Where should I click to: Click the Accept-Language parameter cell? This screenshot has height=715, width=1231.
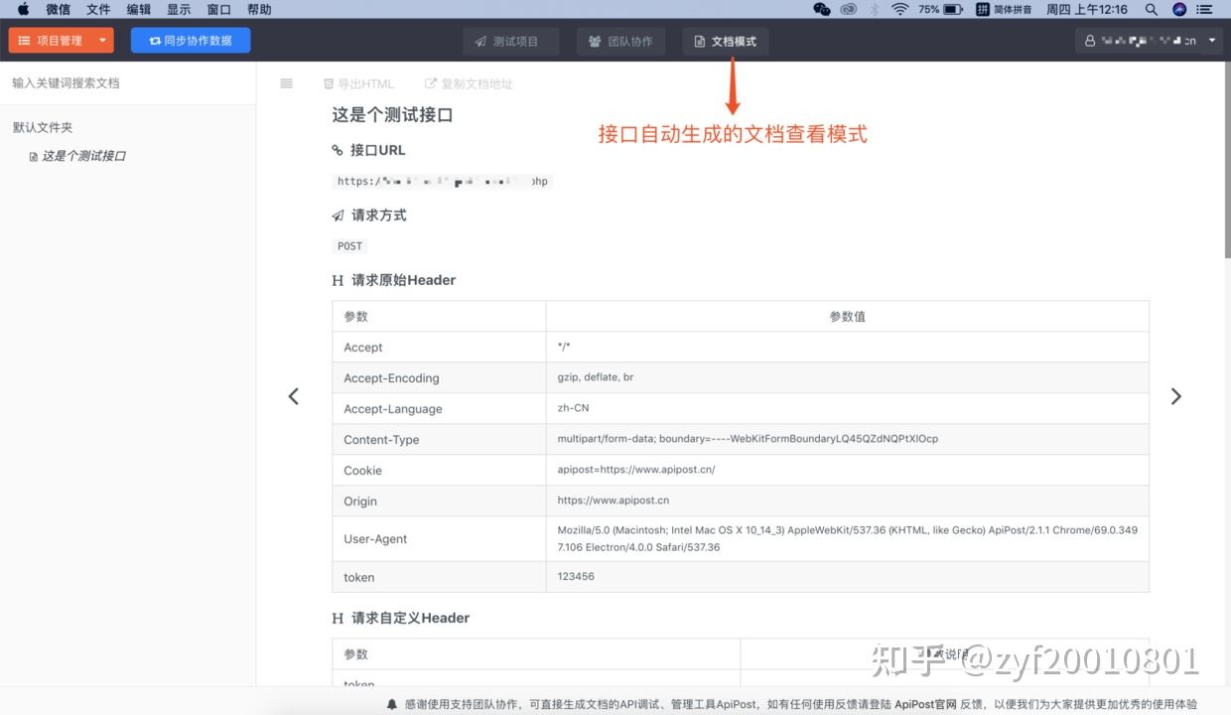pos(439,409)
